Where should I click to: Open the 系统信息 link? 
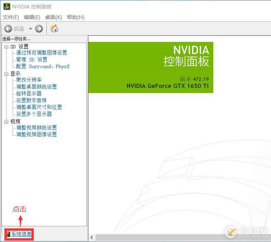click(21, 234)
